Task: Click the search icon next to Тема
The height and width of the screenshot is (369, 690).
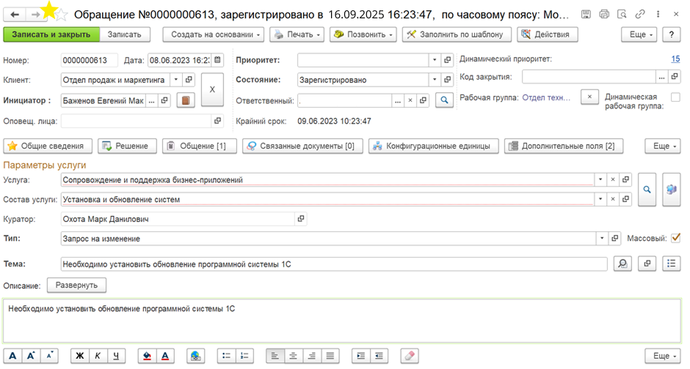Action: point(622,264)
